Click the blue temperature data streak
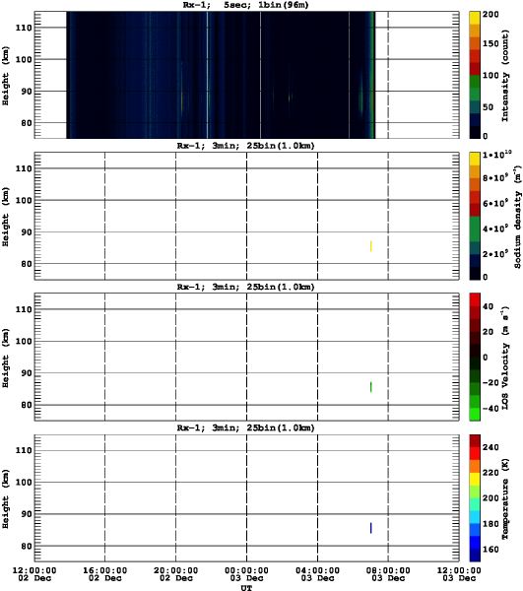 371,528
